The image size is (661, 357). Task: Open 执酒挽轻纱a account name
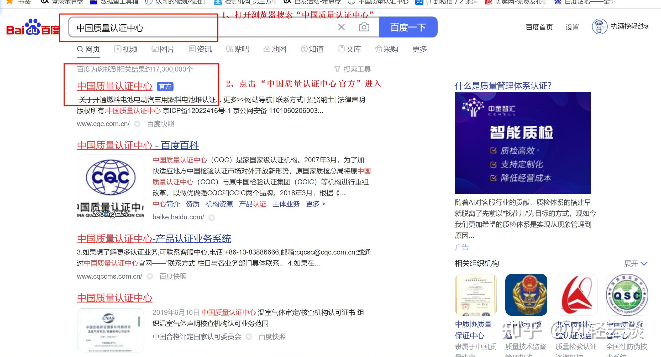click(x=629, y=26)
